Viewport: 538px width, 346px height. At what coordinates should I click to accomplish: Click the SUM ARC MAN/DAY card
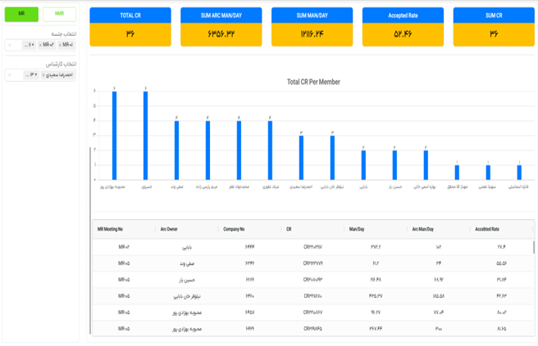coord(221,27)
